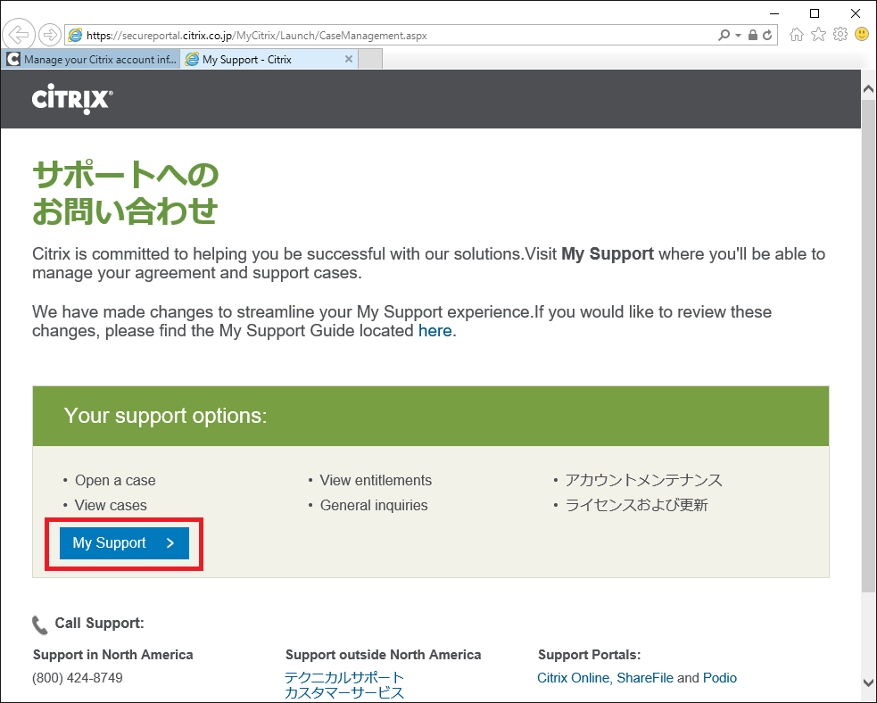Open the My Support Guide 'here' link
The height and width of the screenshot is (703, 877).
[x=434, y=331]
